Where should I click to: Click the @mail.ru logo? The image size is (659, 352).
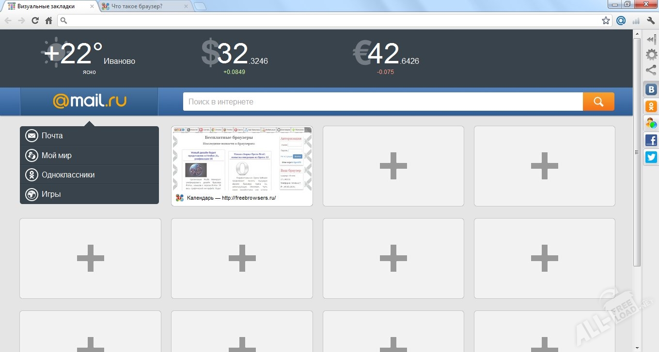89,101
